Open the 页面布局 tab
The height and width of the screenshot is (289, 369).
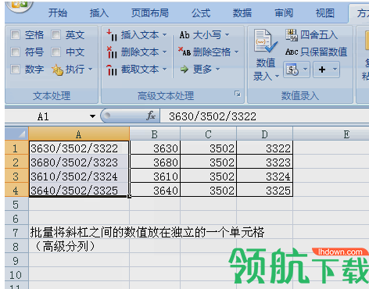pyautogui.click(x=150, y=12)
